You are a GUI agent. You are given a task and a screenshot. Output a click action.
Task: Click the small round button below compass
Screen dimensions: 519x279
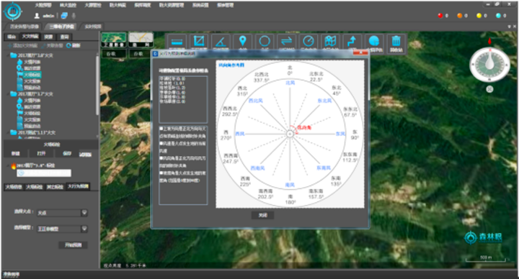tap(489, 89)
